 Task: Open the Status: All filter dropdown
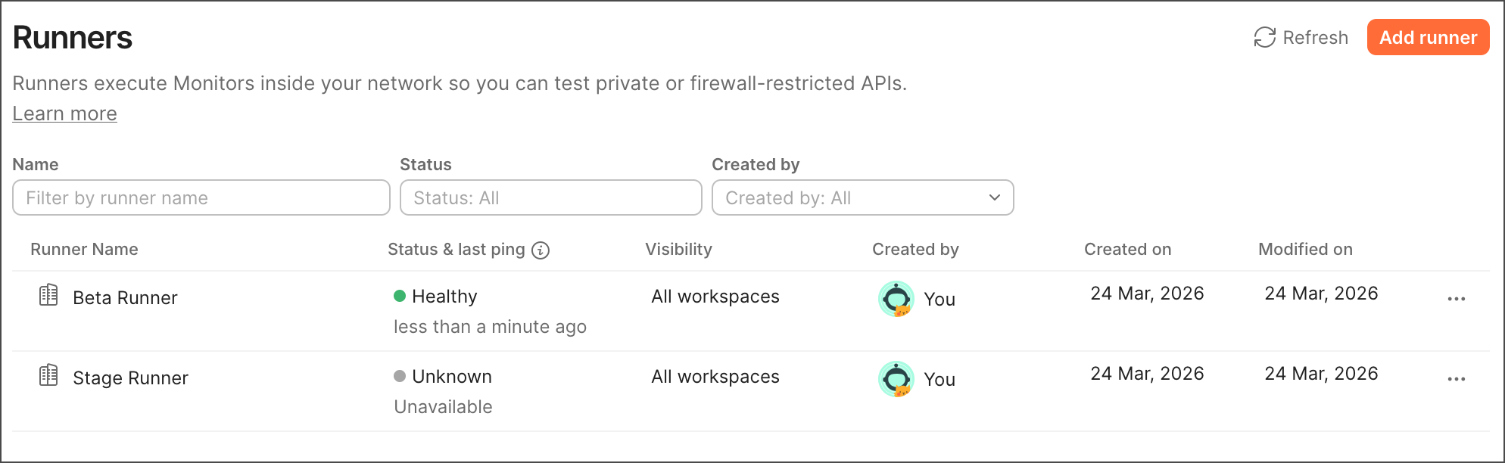tap(550, 198)
